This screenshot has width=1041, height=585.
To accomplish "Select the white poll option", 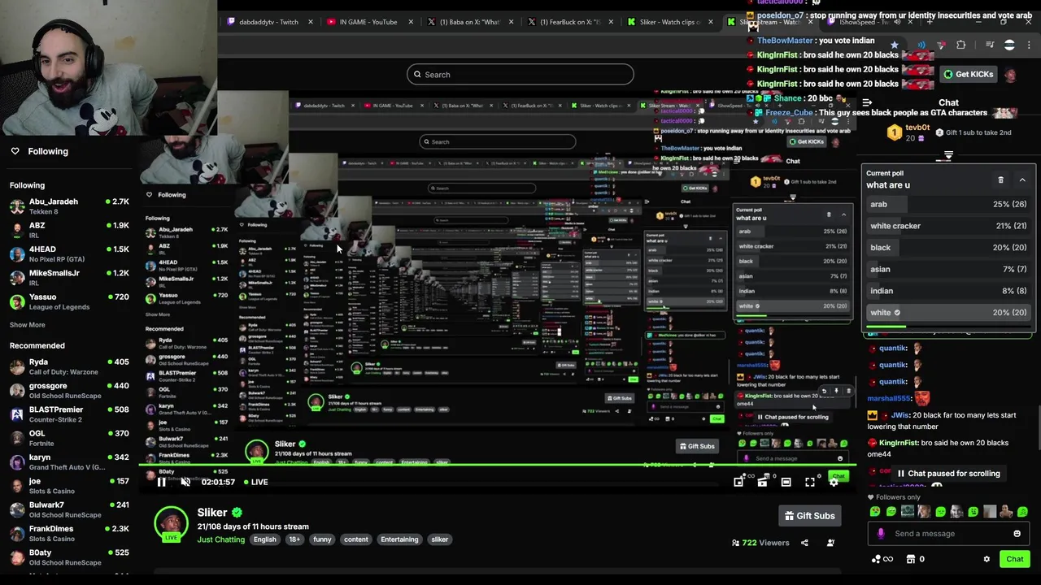I will point(948,313).
